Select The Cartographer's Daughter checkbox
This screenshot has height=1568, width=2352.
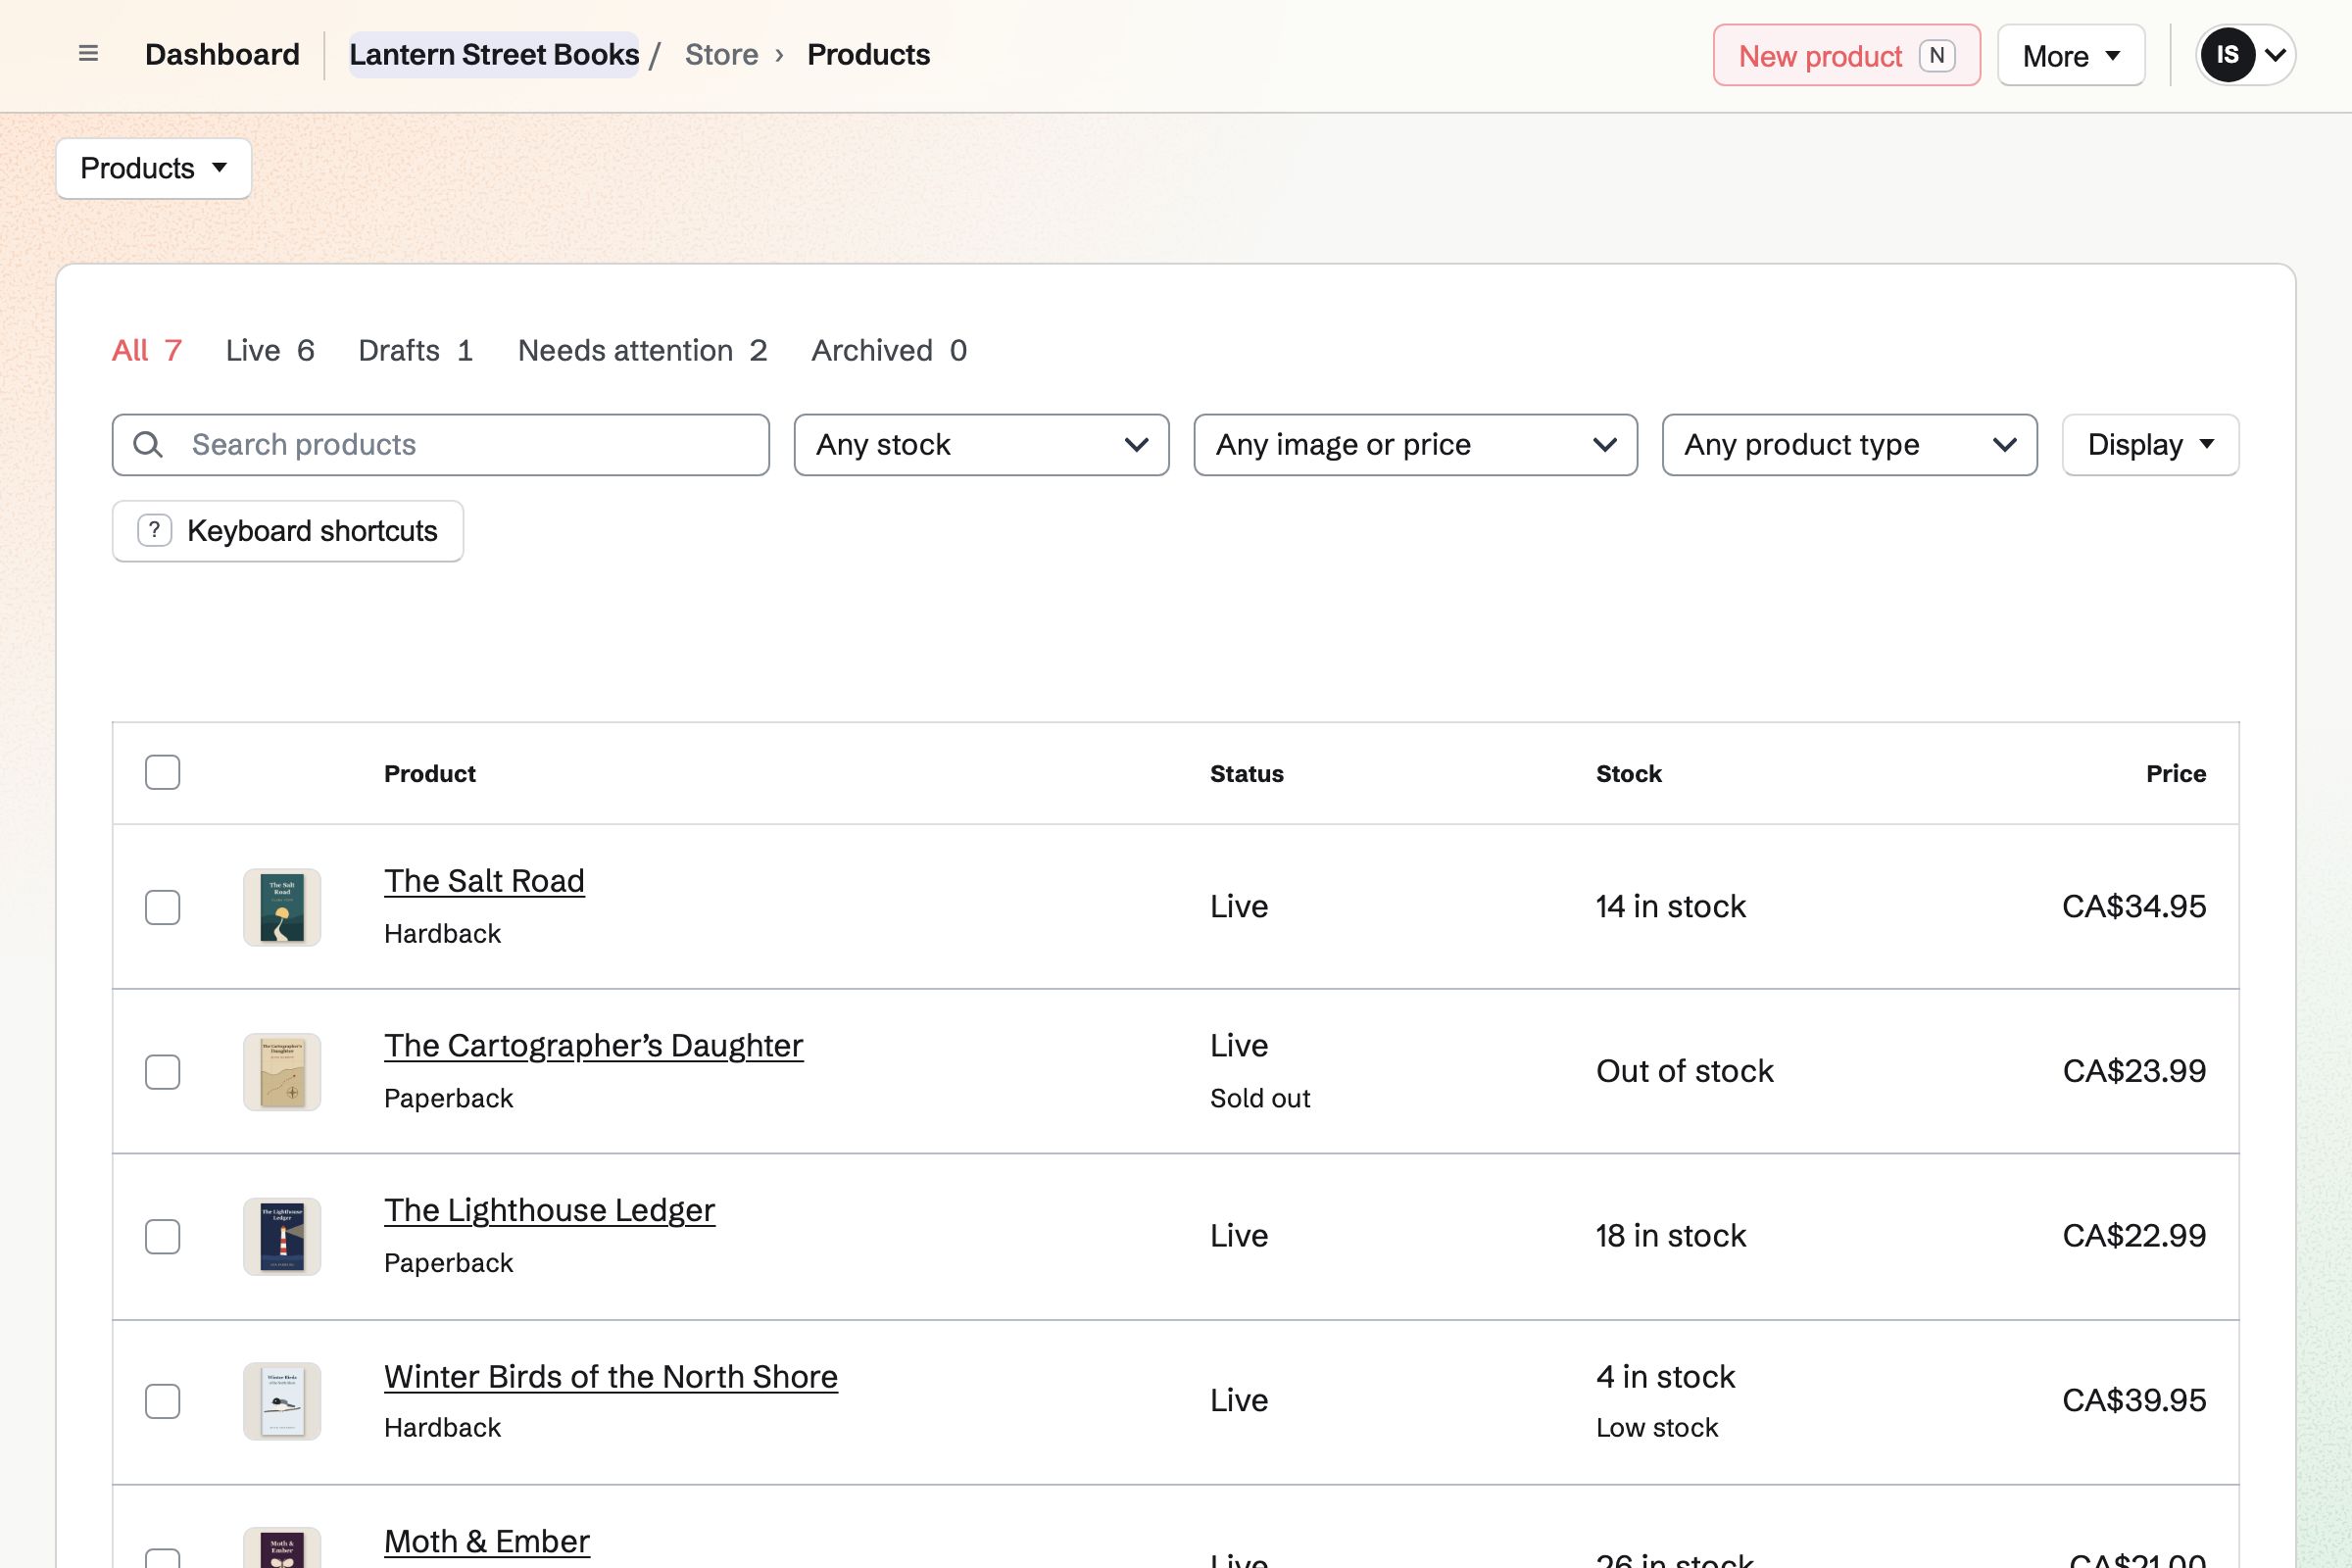(162, 1072)
